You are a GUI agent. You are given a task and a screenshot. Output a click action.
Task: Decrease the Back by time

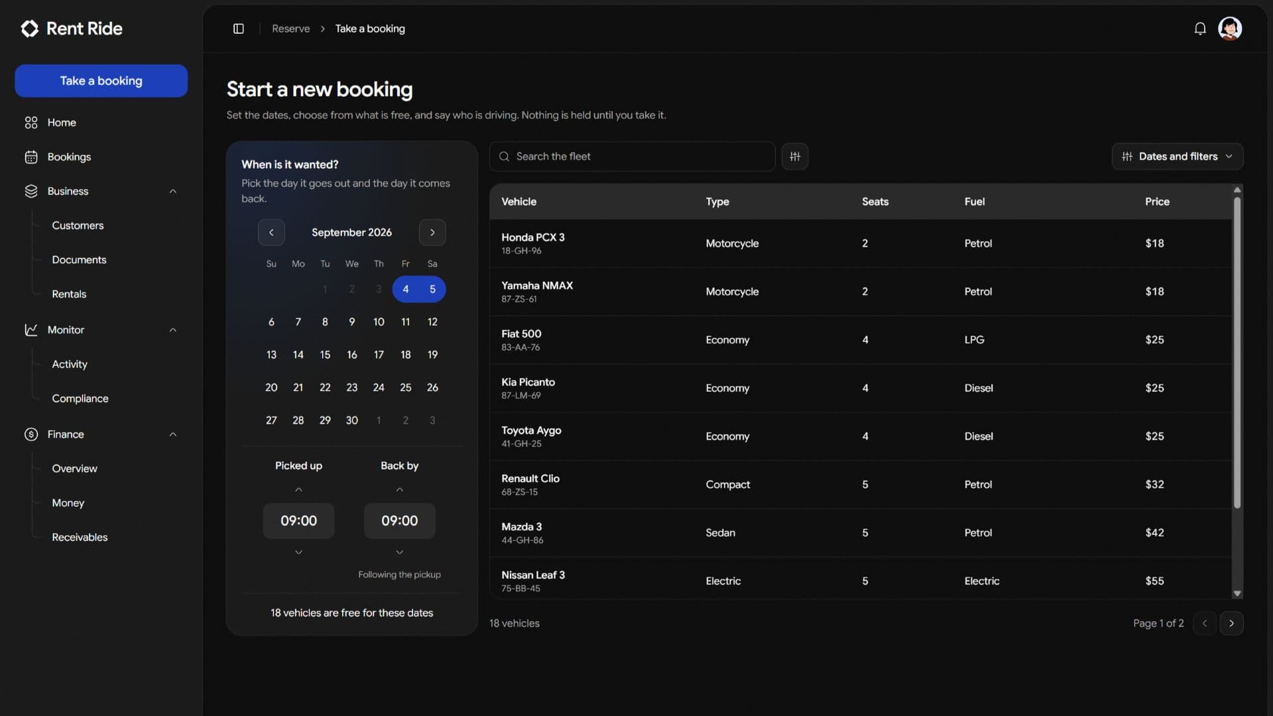click(x=399, y=552)
